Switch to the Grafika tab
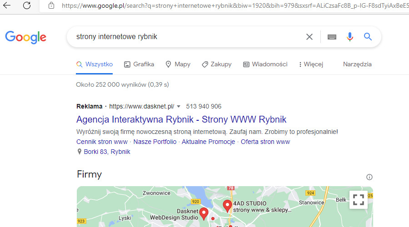This screenshot has height=227, width=409. (x=139, y=64)
